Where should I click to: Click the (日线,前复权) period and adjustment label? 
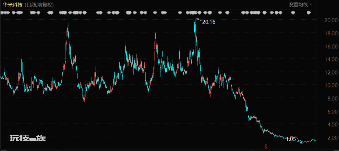(39, 5)
